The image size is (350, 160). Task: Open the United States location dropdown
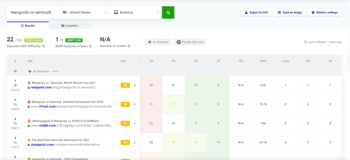(84, 12)
